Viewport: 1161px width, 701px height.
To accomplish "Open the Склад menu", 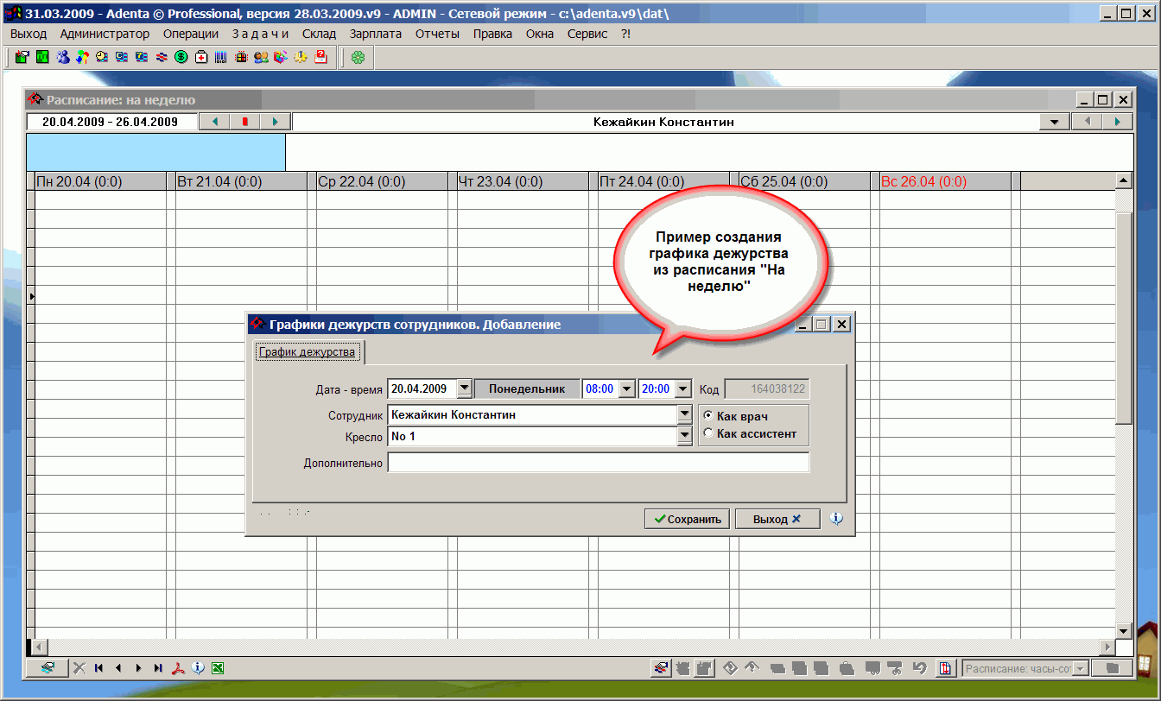I will (319, 34).
